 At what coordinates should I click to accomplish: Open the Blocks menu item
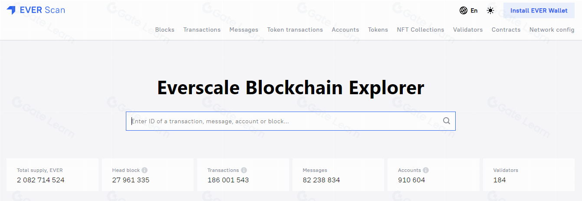165,30
